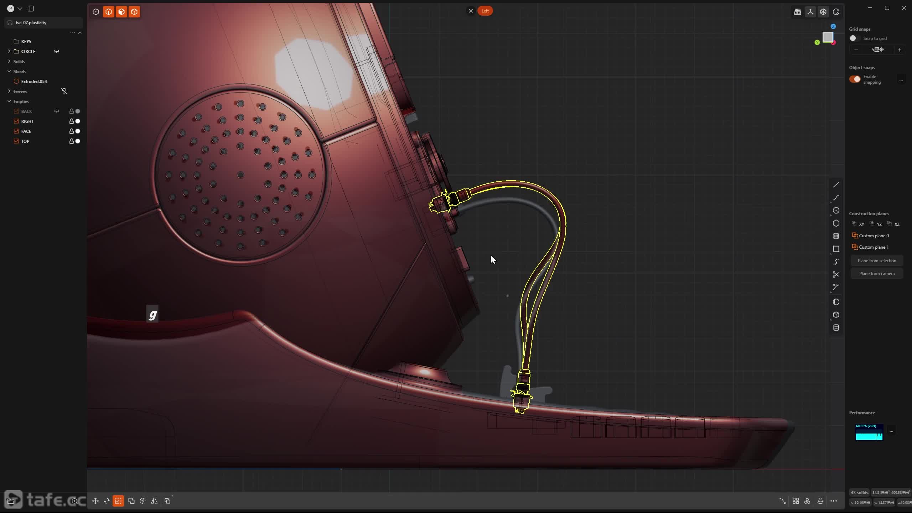Image resolution: width=912 pixels, height=513 pixels.
Task: Collapse the Sheets group
Action: (x=9, y=71)
